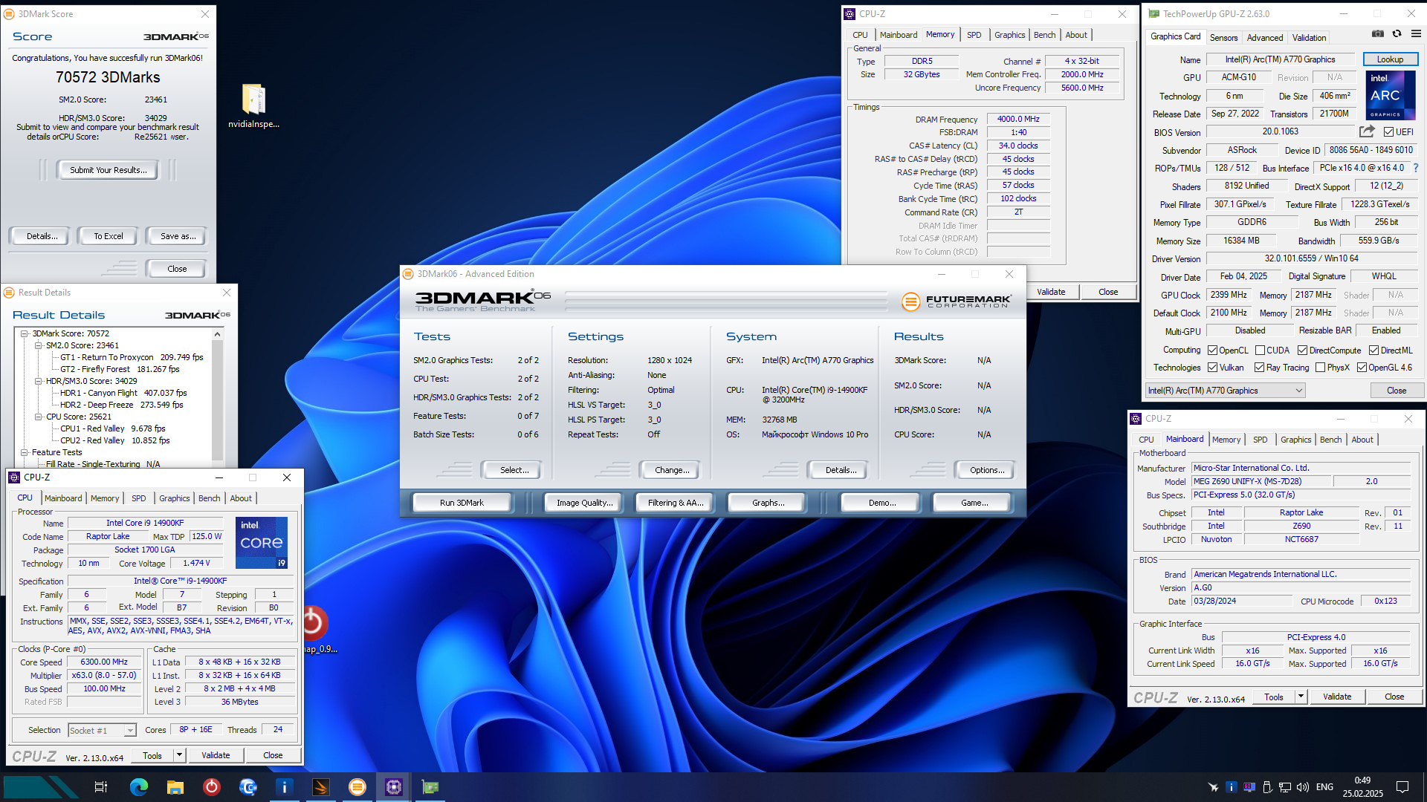The height and width of the screenshot is (802, 1427).
Task: Open Validation tab in GPU-Z
Action: point(1308,38)
